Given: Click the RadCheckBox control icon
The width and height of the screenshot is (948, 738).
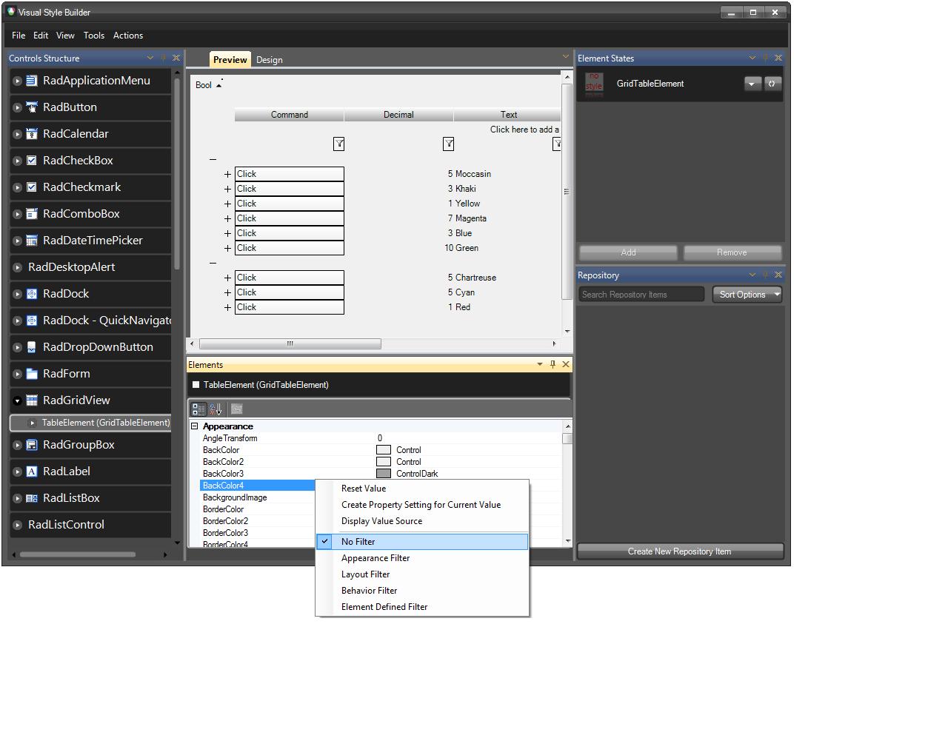Looking at the screenshot, I should coord(32,161).
